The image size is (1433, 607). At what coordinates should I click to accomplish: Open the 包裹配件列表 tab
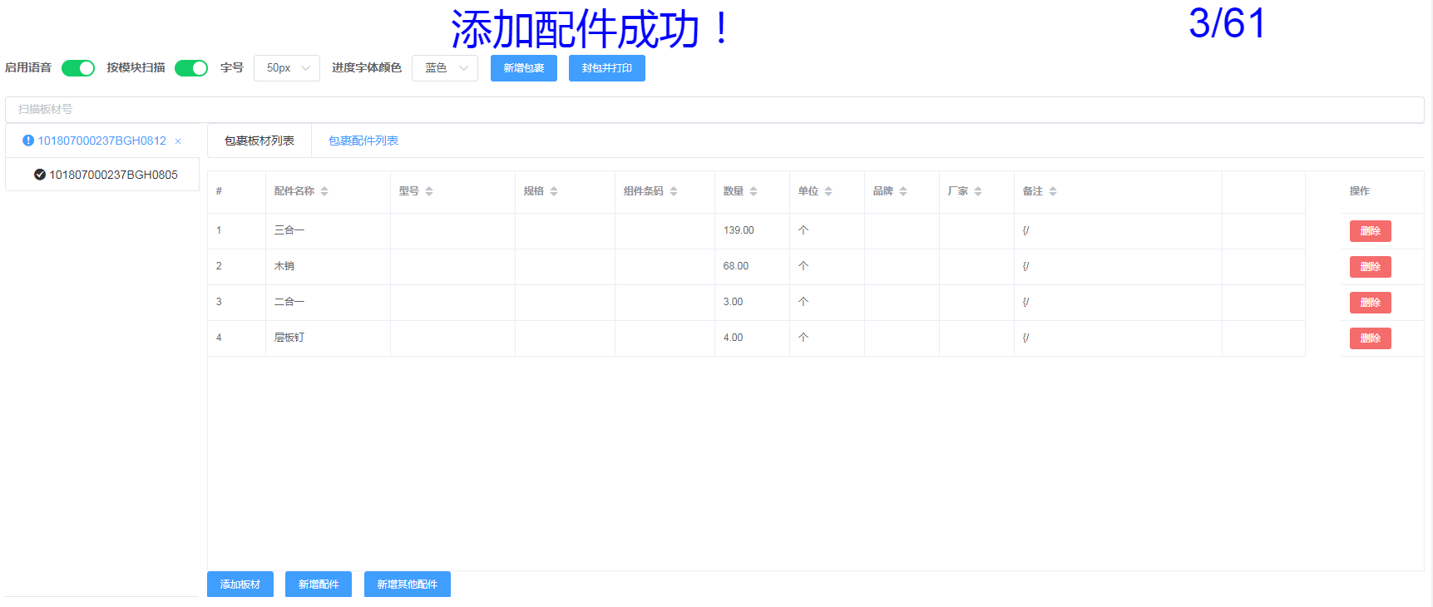[x=363, y=141]
